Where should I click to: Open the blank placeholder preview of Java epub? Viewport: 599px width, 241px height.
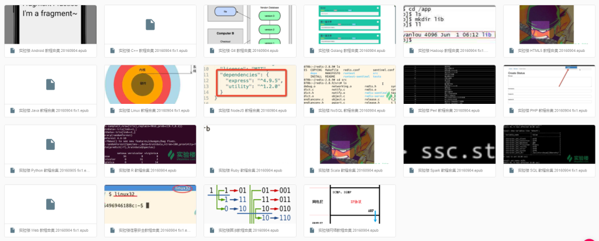(50, 84)
